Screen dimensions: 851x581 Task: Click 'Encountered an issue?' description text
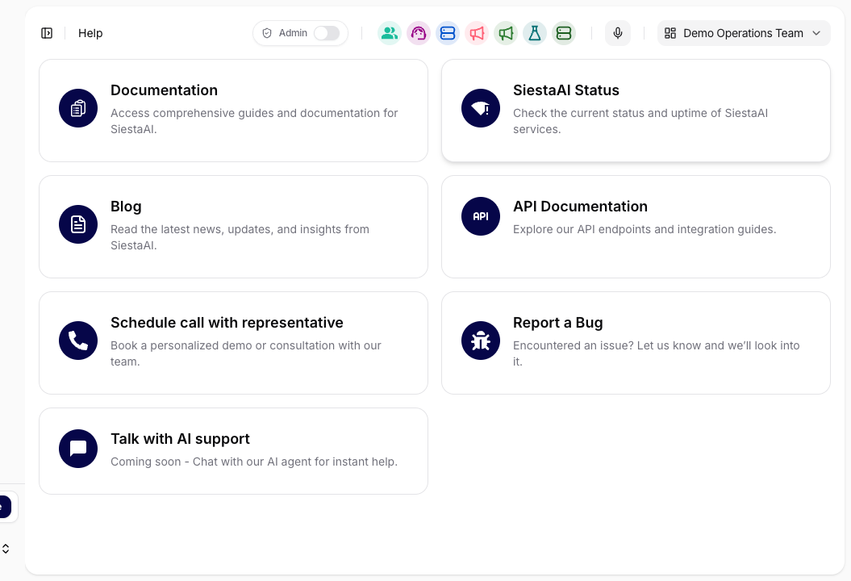[x=656, y=353]
